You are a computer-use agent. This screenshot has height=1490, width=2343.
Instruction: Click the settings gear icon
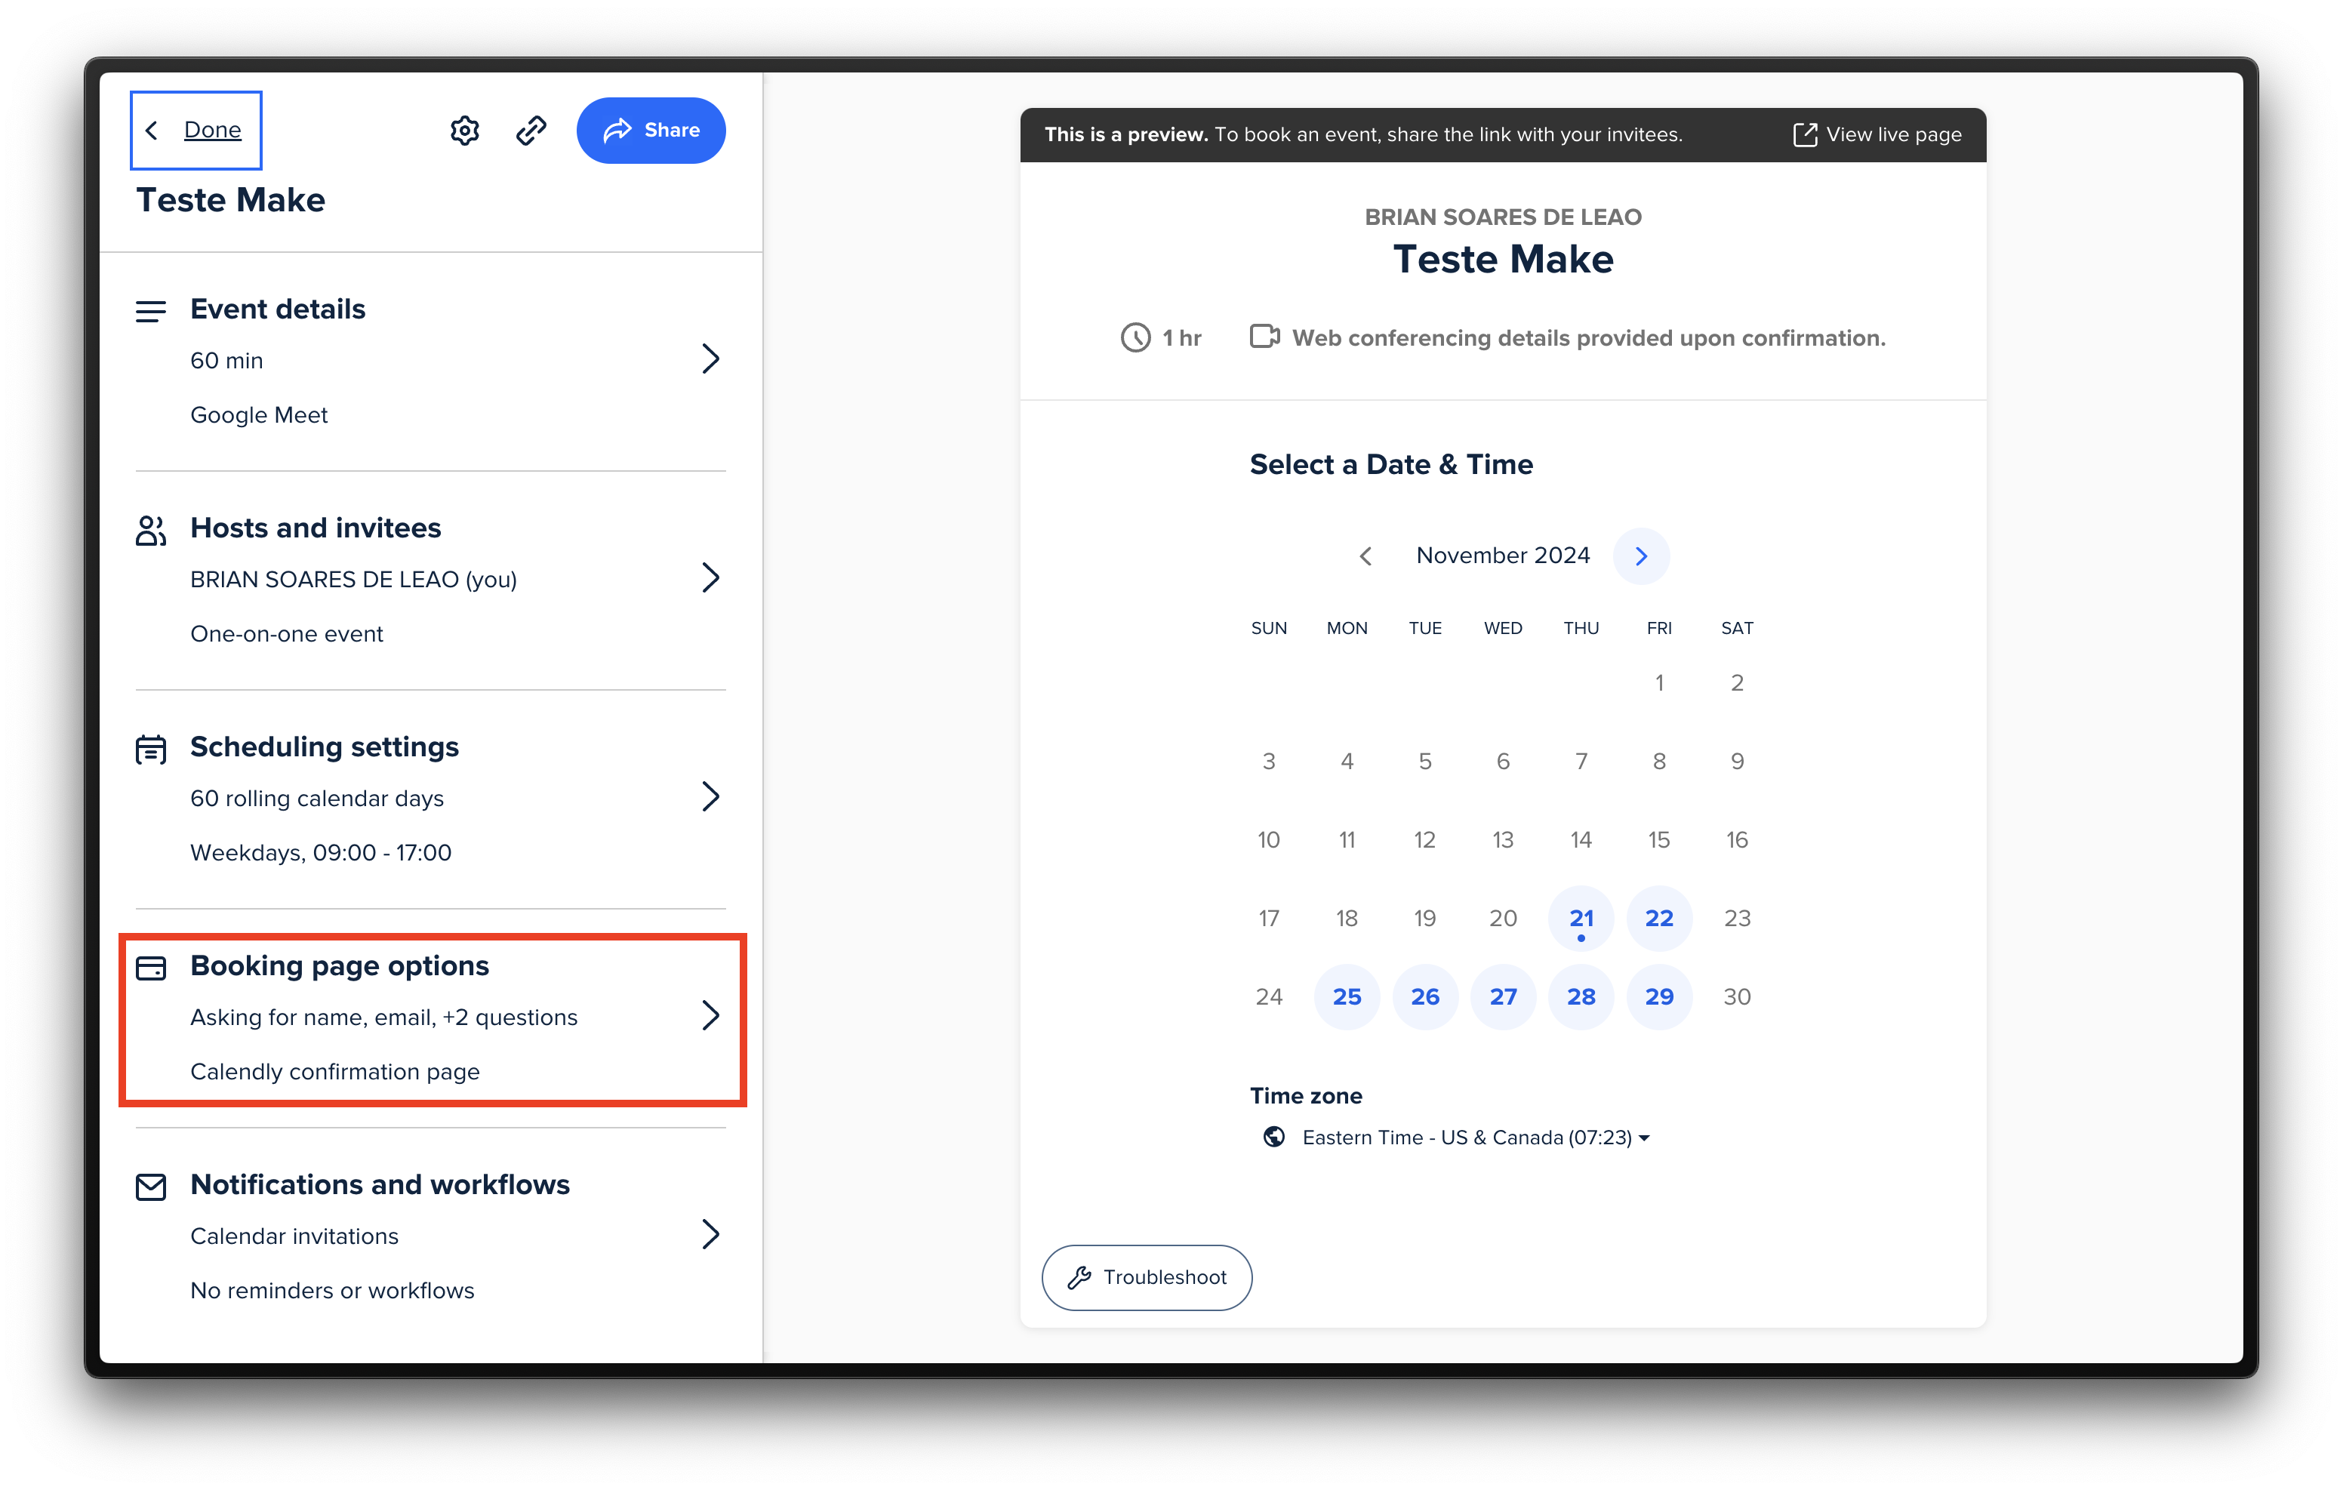(x=464, y=131)
